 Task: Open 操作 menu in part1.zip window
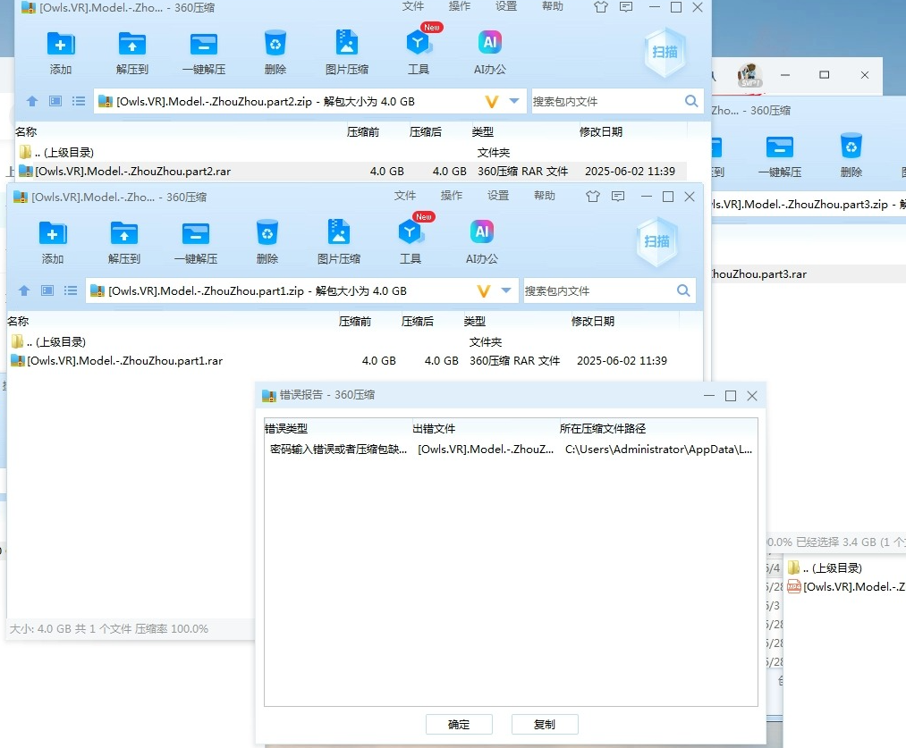452,196
